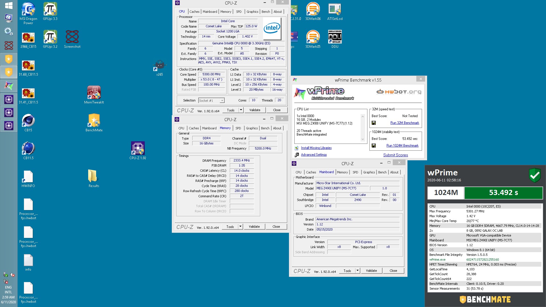
Task: Click Core Speed value 5300.00 MHz
Action: [x=211, y=74]
